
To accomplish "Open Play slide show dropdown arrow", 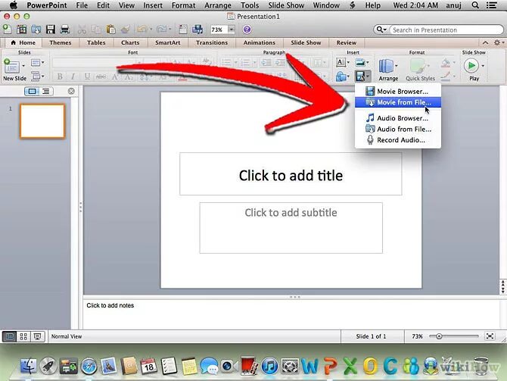I will click(x=483, y=66).
